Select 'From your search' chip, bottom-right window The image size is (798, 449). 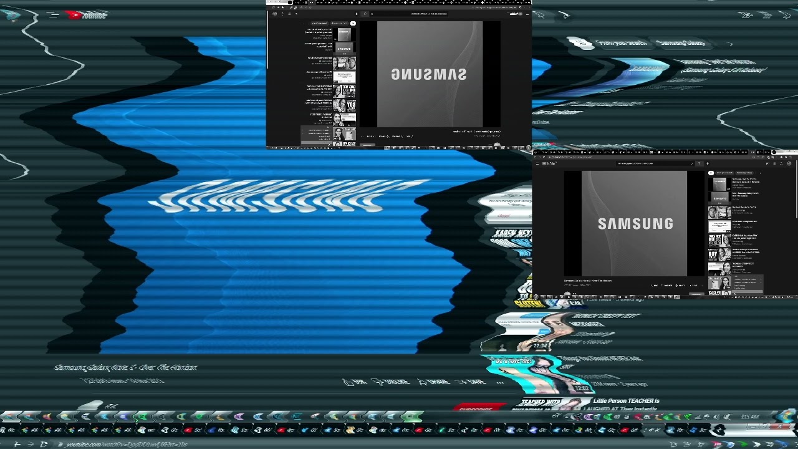click(x=724, y=173)
